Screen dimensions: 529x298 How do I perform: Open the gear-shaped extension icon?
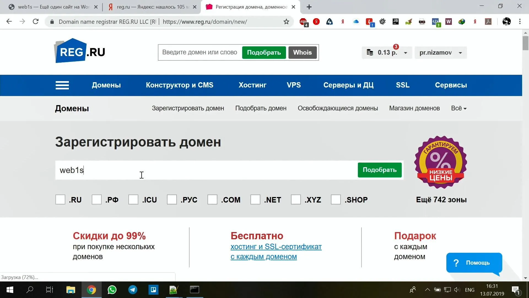pos(382,22)
